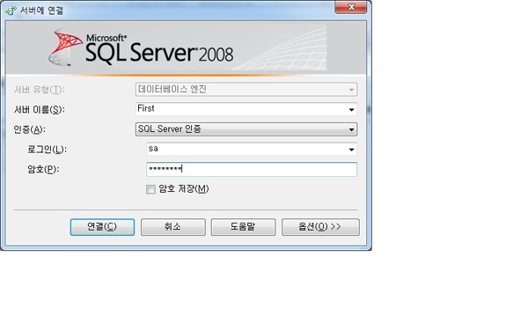Expand options with 옵션(O) >> button
528x330 pixels.
(x=320, y=227)
